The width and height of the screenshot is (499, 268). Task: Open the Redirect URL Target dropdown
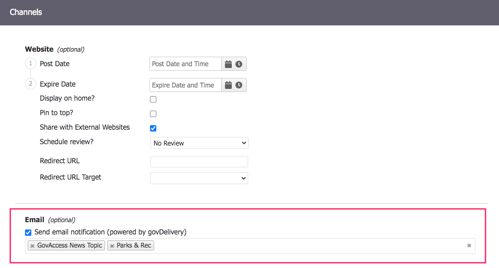tap(199, 178)
